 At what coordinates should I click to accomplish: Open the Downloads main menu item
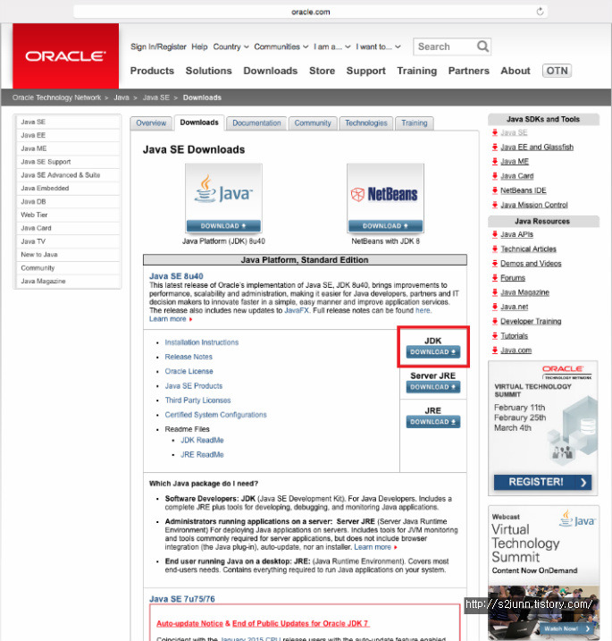click(271, 71)
